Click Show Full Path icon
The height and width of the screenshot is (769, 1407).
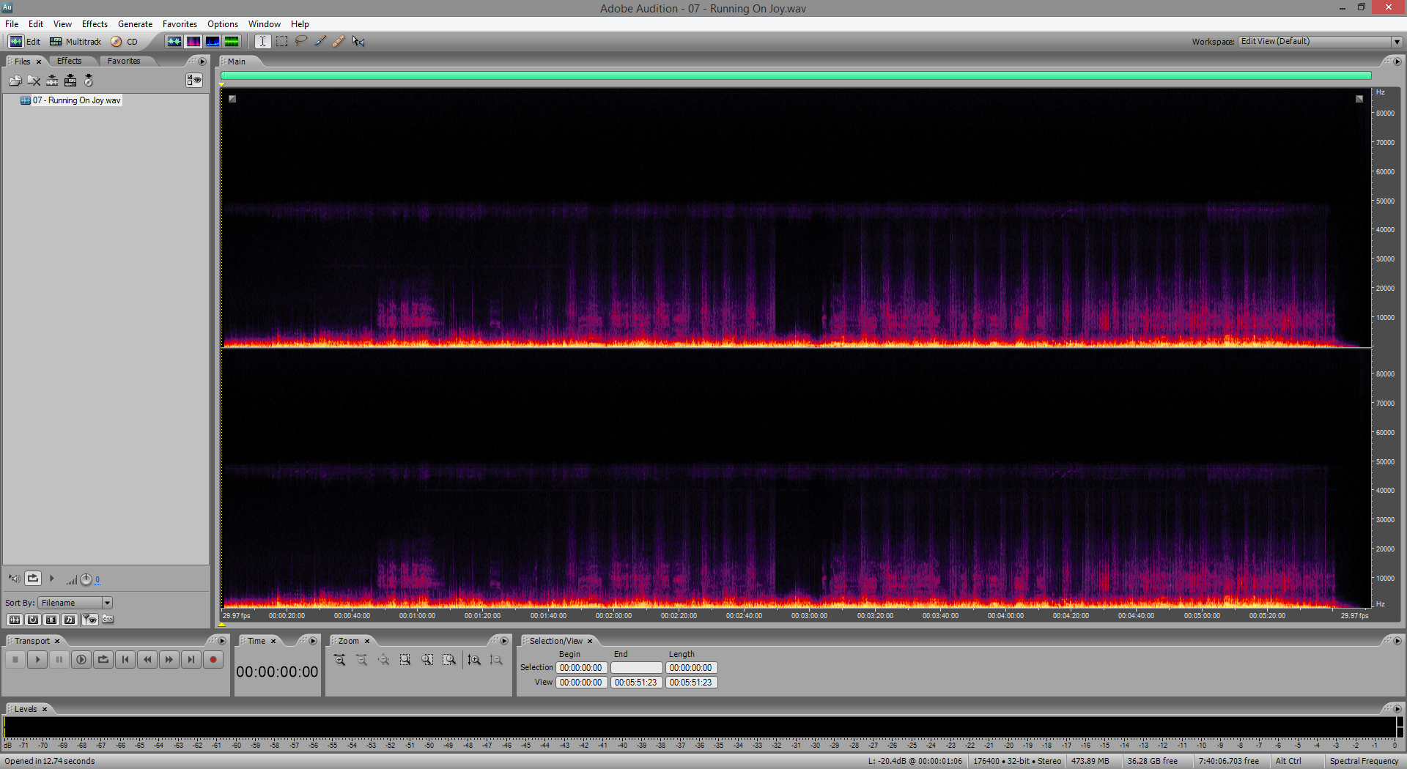click(108, 620)
